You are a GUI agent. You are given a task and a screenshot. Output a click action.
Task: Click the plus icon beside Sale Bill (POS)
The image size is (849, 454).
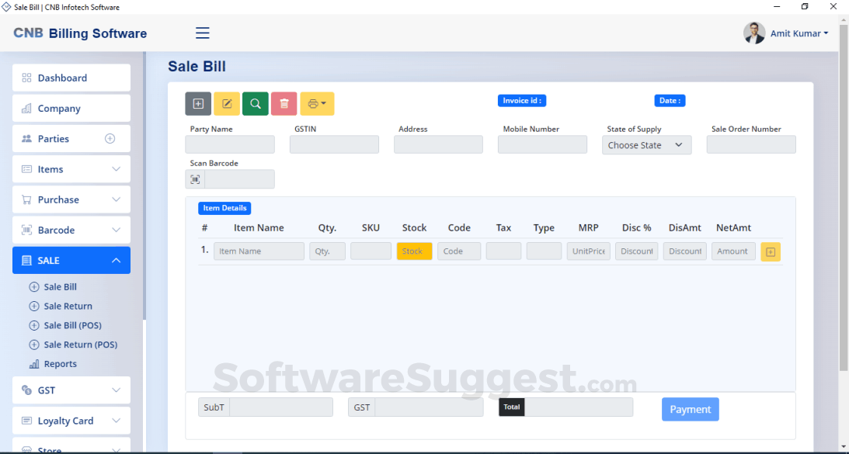[x=34, y=326]
